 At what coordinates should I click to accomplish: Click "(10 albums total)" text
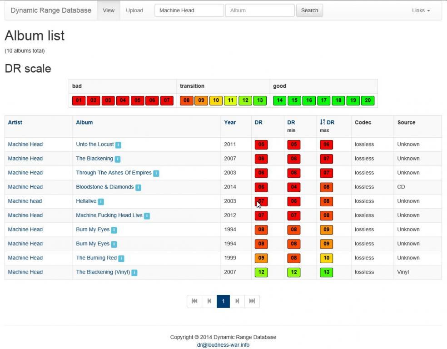pyautogui.click(x=25, y=51)
